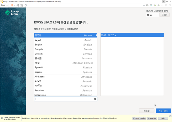Click the 도움말! help button
Viewport: 172px width, 122px height.
[164, 15]
